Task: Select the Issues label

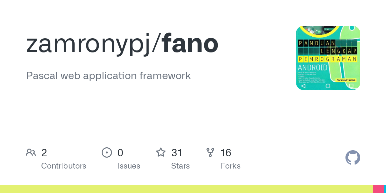Action: point(129,166)
